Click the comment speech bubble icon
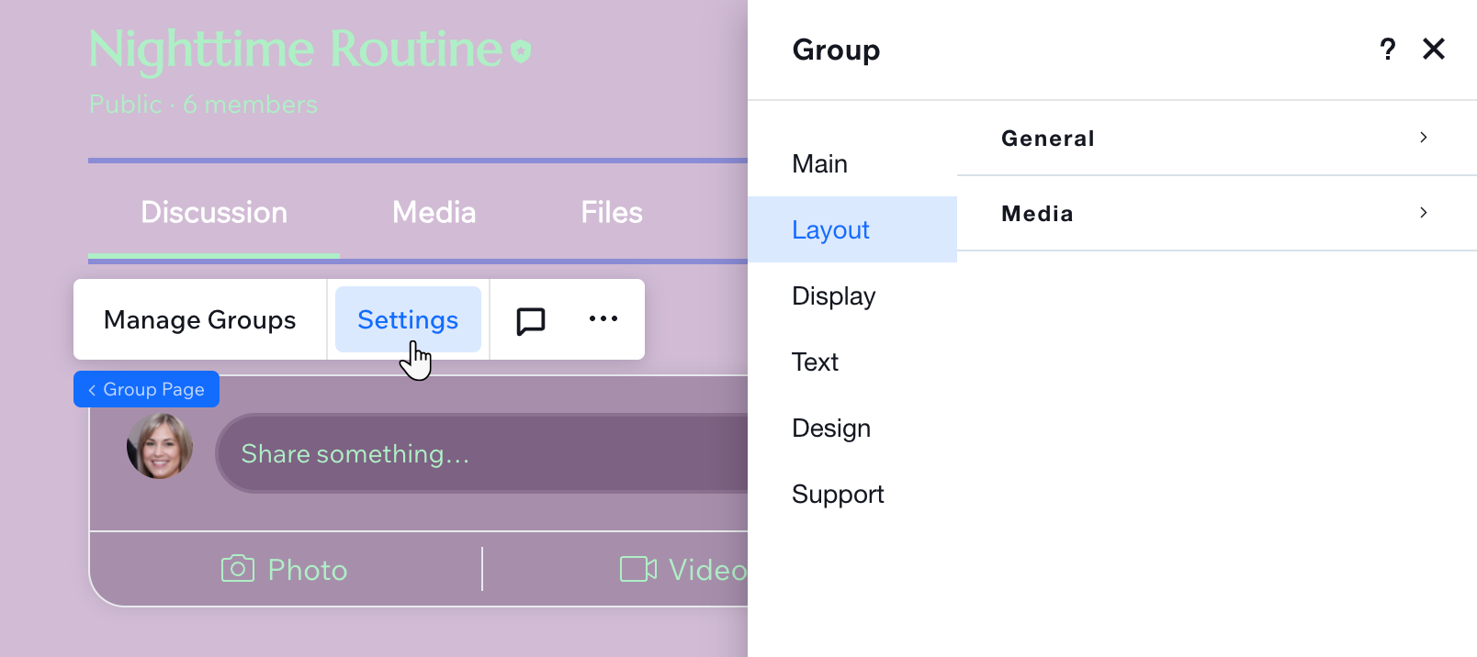 point(530,320)
